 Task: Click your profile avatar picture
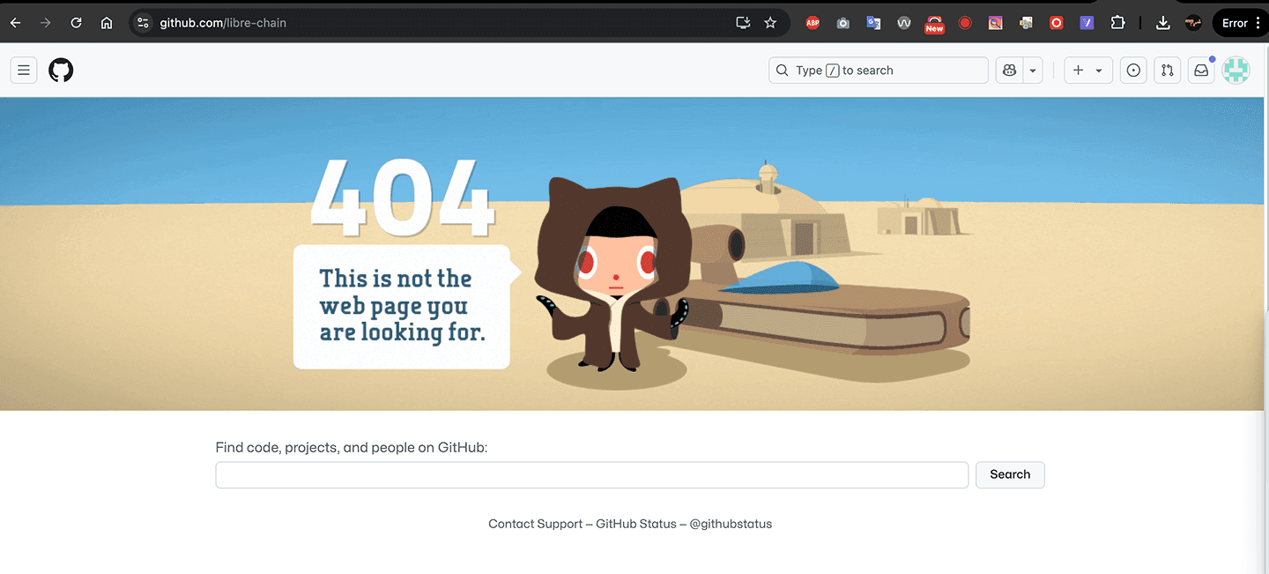coord(1236,70)
